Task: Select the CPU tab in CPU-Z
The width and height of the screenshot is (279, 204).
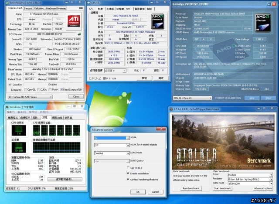Action: (x=91, y=9)
